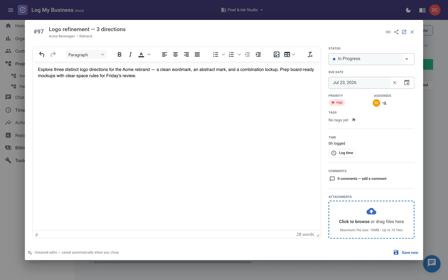This screenshot has height=280, width=448.
Task: Click the p element path indicator
Action: coord(37,234)
